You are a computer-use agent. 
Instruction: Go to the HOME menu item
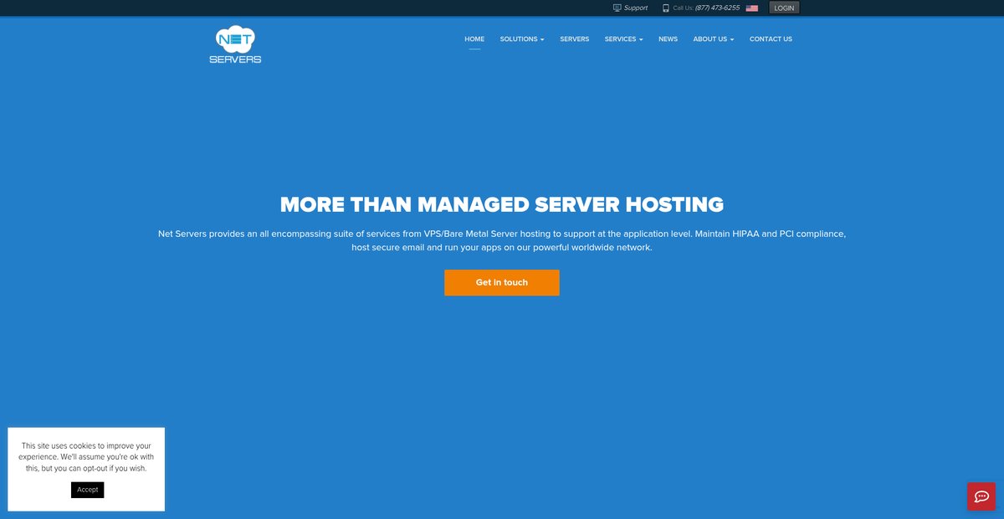474,39
